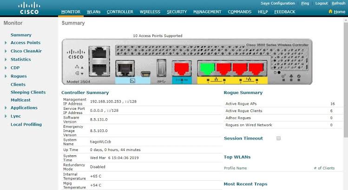
Task: Click the Ping link
Action: (305, 3)
